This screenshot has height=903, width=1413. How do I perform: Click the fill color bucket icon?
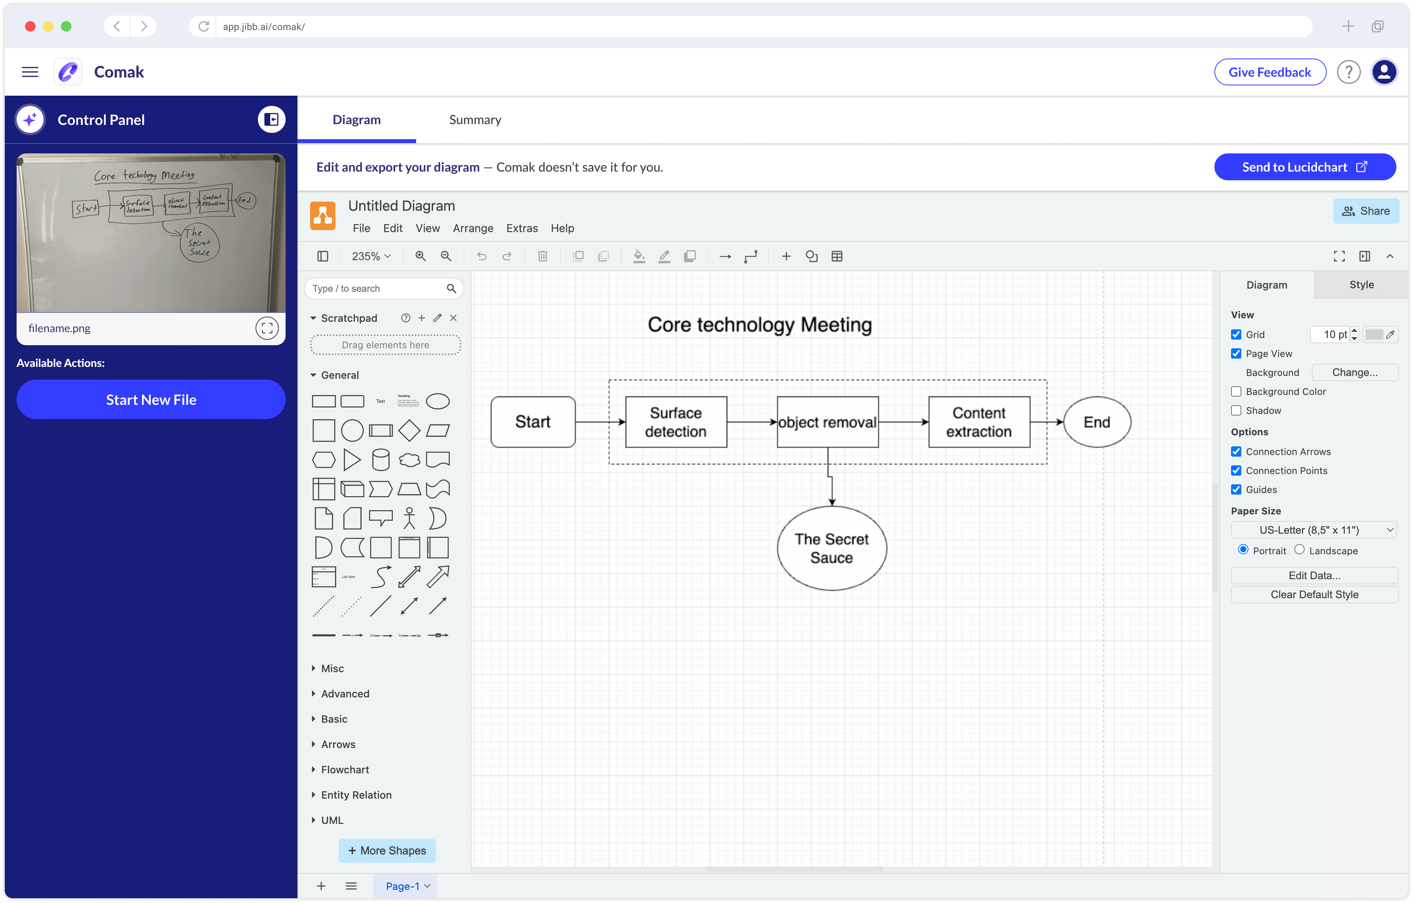click(x=638, y=256)
